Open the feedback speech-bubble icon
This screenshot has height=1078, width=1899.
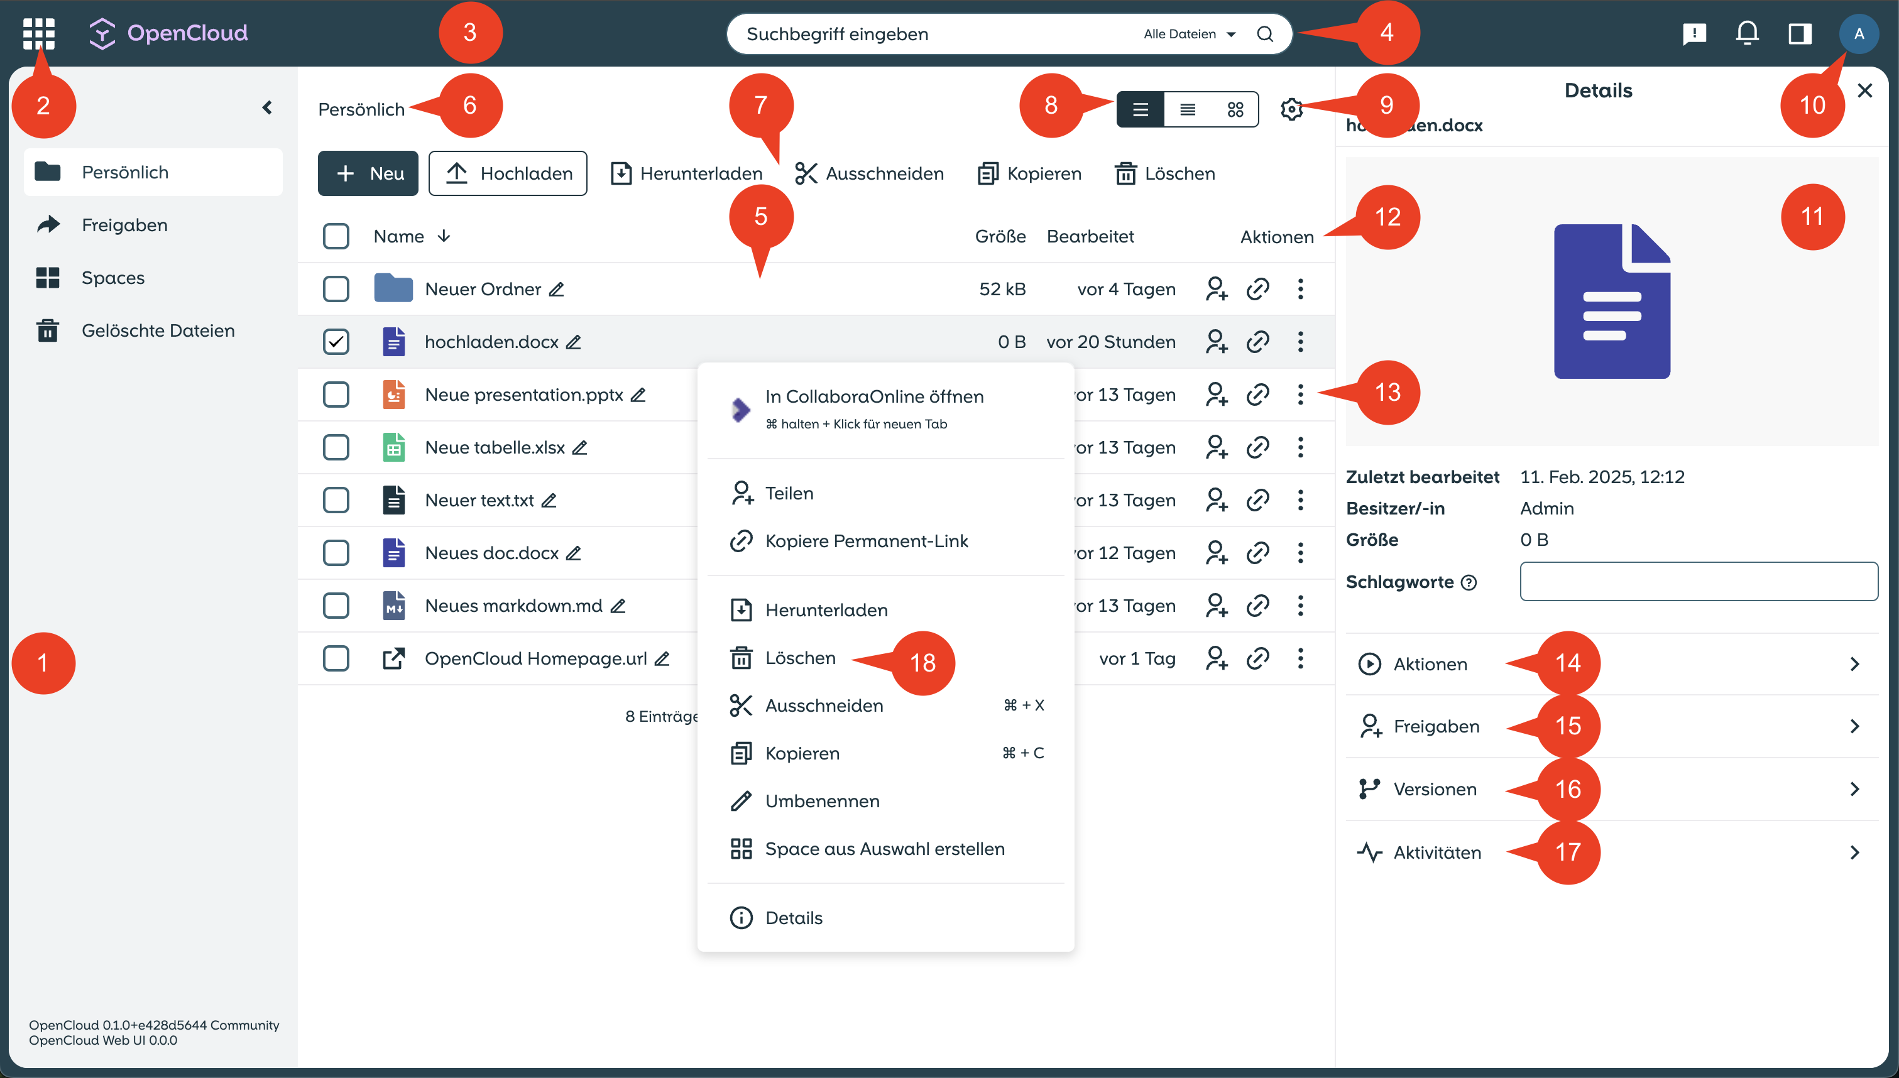pos(1694,34)
